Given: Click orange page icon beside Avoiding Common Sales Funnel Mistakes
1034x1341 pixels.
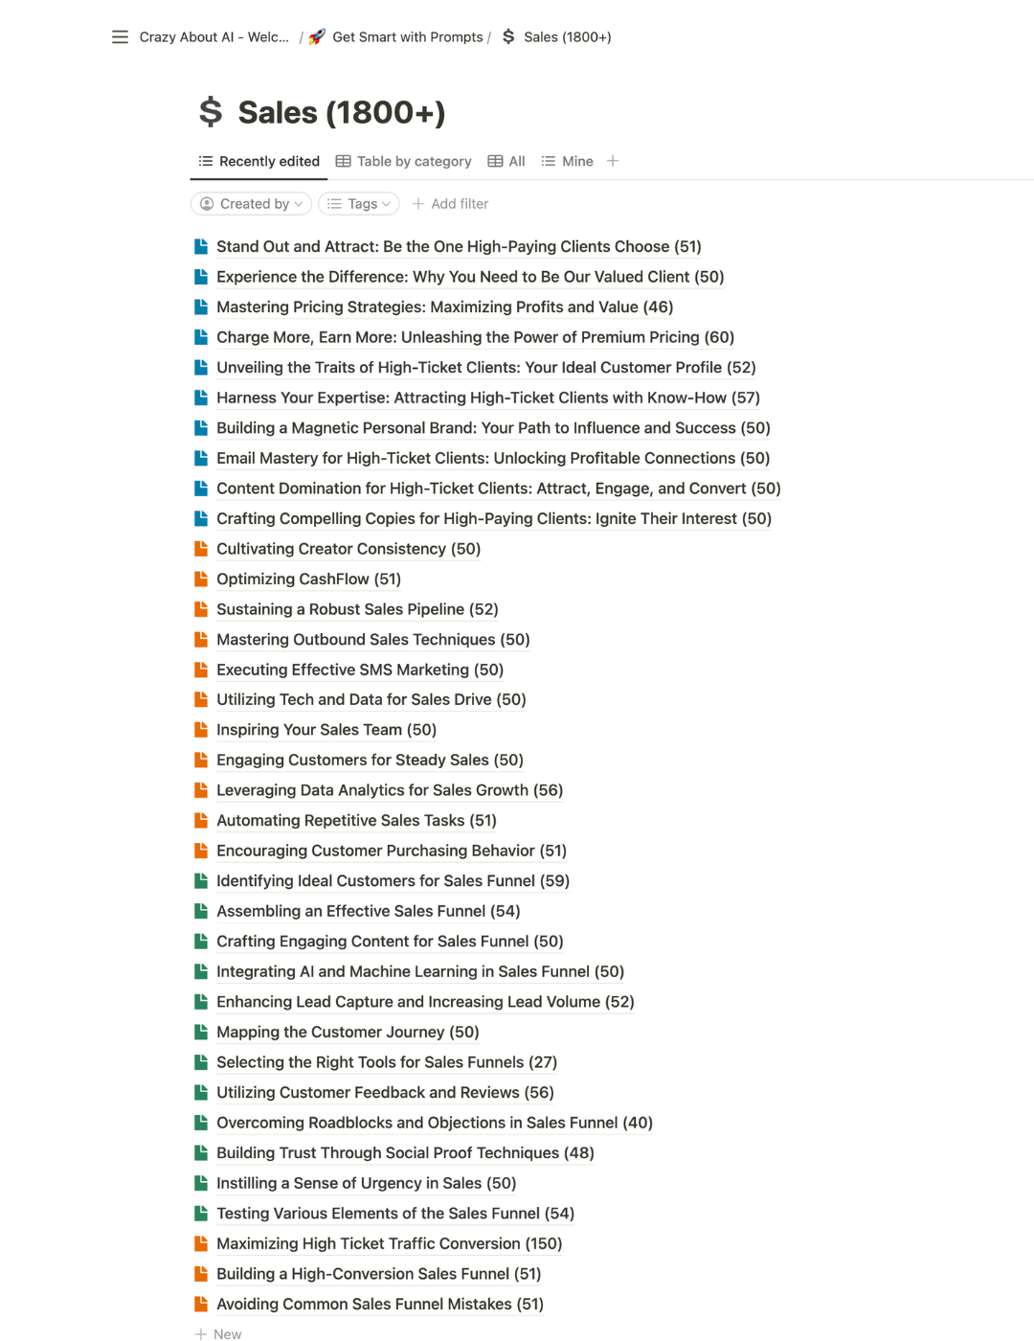Looking at the screenshot, I should 201,1304.
